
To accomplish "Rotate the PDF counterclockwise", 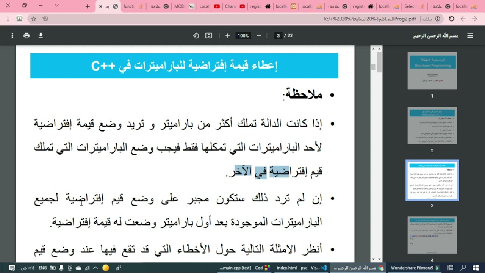I will [x=196, y=36].
